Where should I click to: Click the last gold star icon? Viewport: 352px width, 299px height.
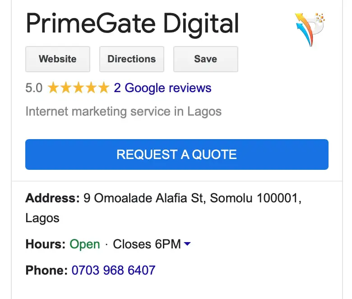pyautogui.click(x=104, y=88)
